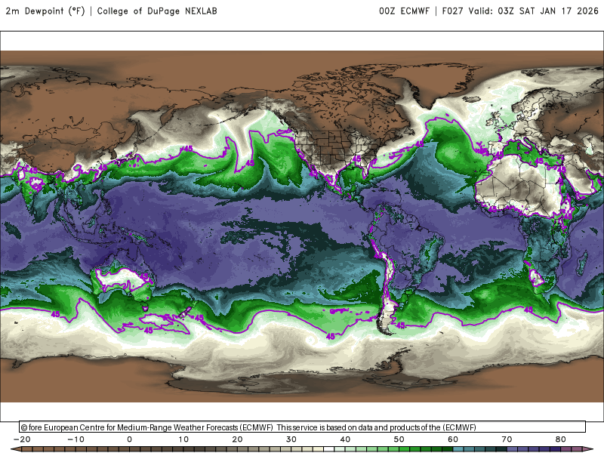The image size is (604, 453).
Task: Click the '30' color scale label
Action: [x=291, y=439]
